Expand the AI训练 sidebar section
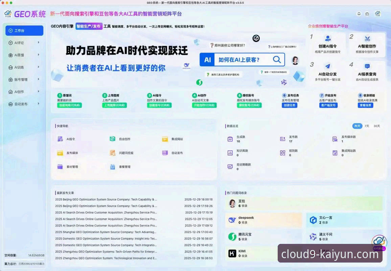391x271 pixels. pos(24,67)
